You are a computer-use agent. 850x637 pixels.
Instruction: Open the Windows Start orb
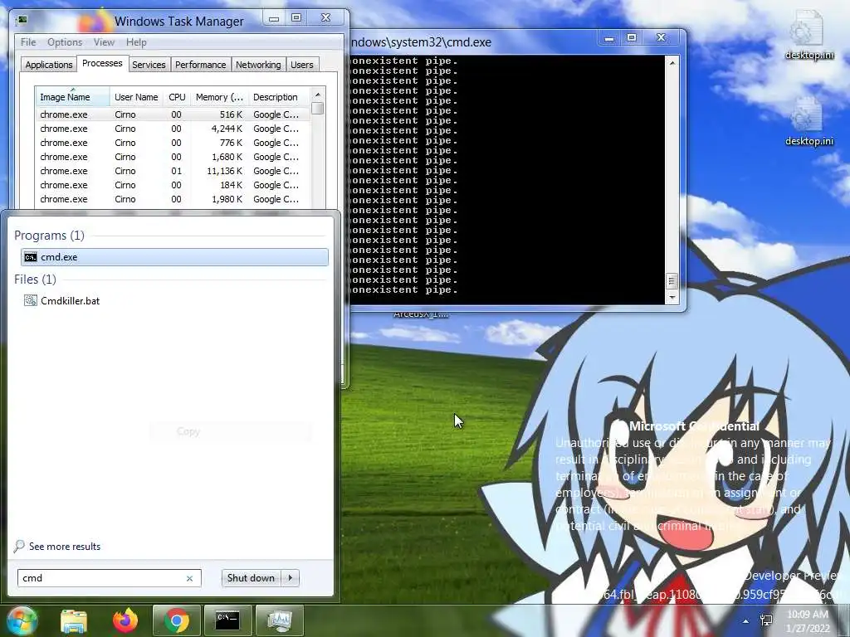coord(22,620)
